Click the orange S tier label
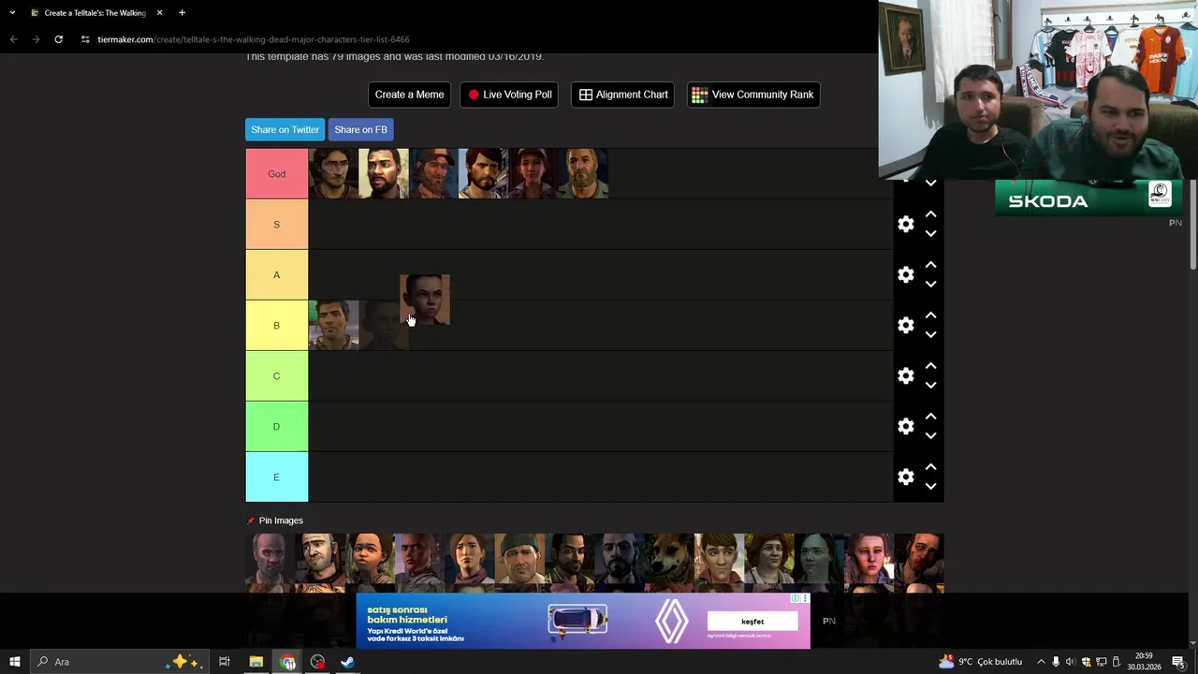 [x=276, y=225]
